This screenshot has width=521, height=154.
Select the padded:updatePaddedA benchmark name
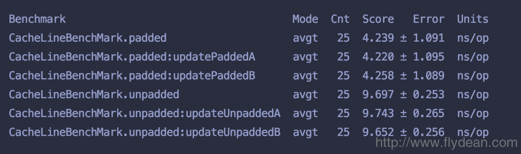(132, 57)
